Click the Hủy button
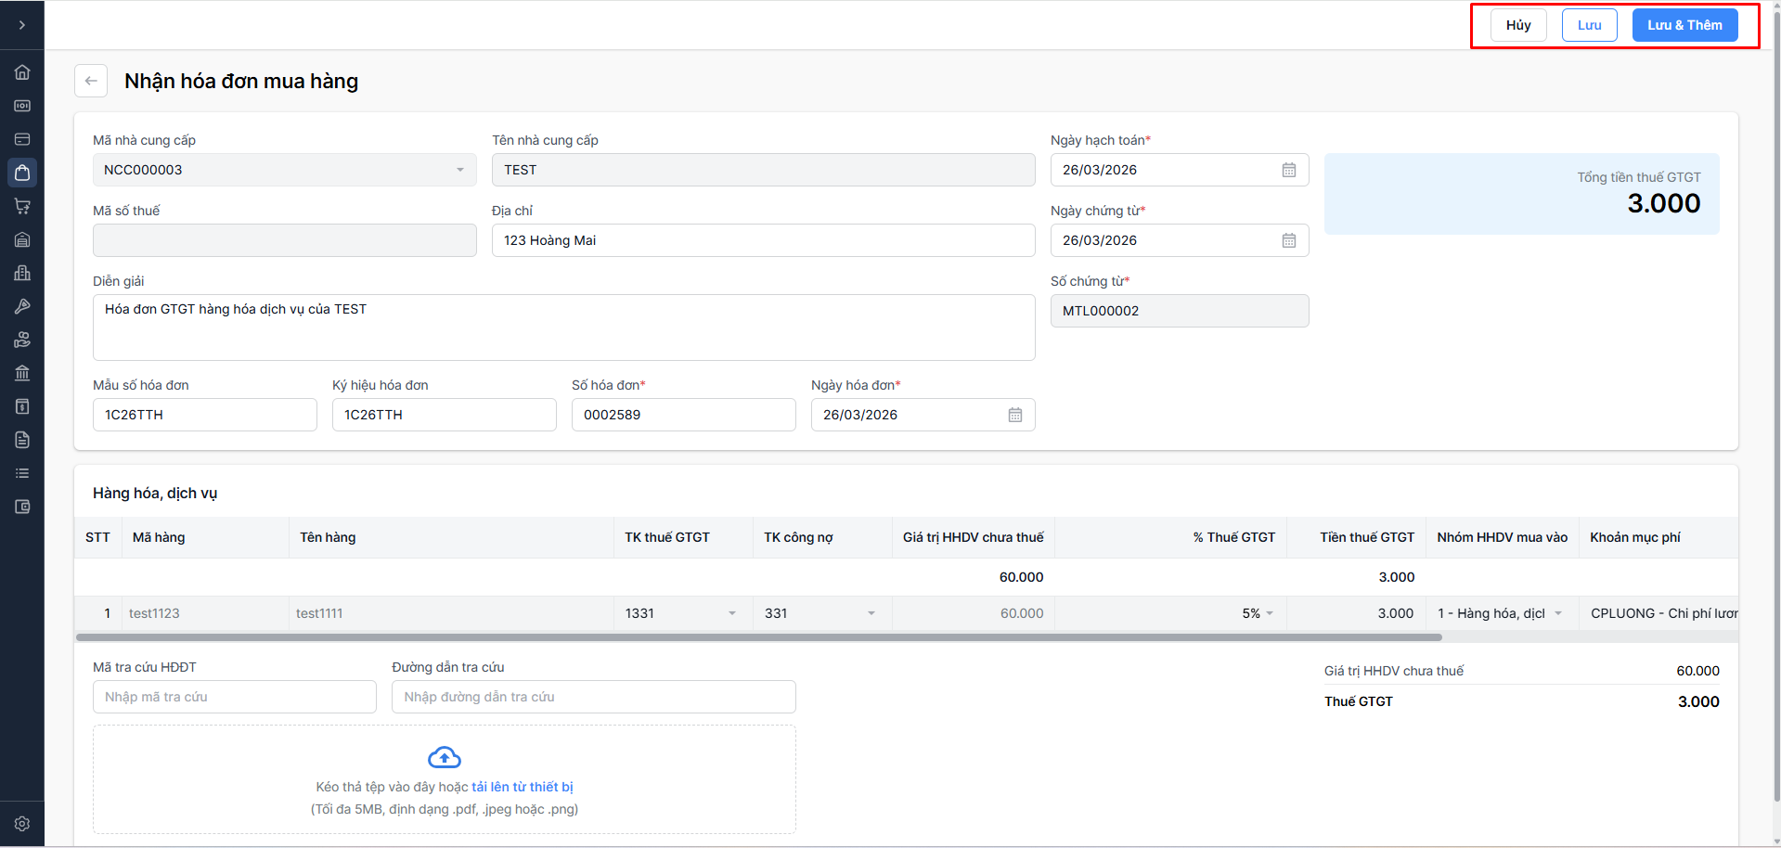The width and height of the screenshot is (1781, 848). 1517,25
